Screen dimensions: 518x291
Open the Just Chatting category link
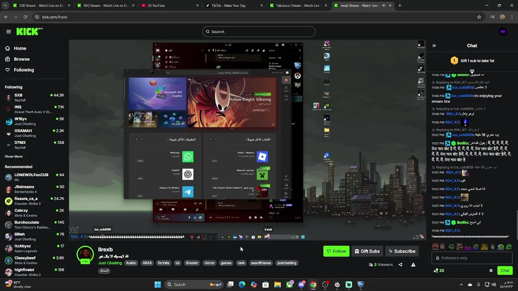110,263
